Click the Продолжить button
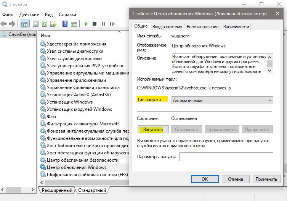The image size is (287, 201). (257, 130)
